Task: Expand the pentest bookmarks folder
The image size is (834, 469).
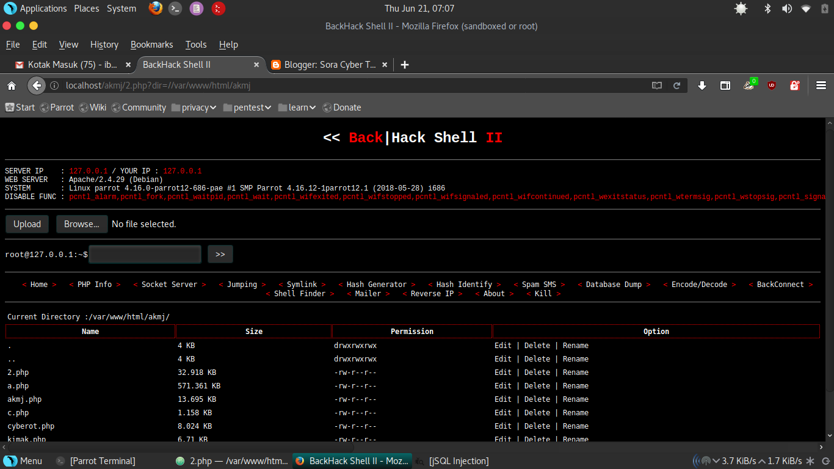Action: pyautogui.click(x=247, y=107)
